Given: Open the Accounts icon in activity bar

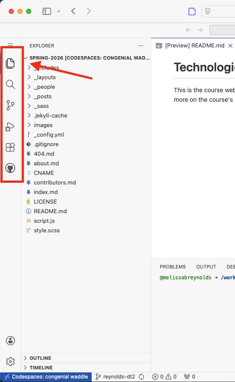Looking at the screenshot, I should pyautogui.click(x=10, y=341).
